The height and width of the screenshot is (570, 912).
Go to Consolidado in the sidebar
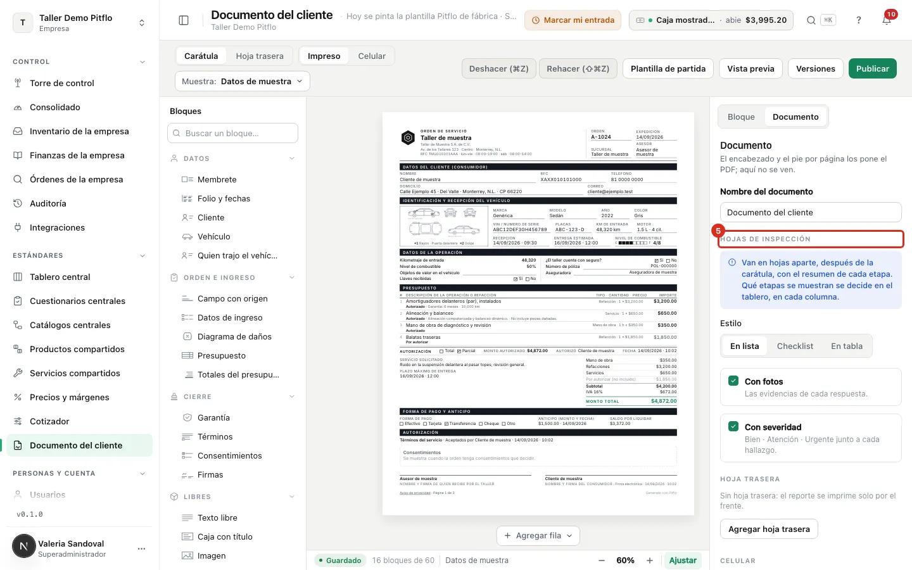click(80, 107)
